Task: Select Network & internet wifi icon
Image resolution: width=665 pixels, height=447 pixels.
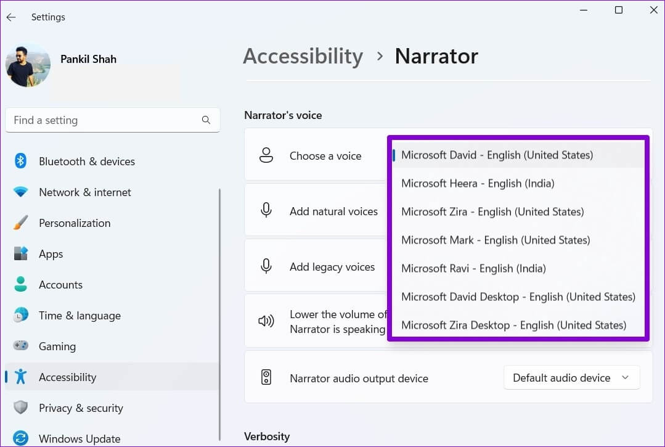Action: tap(20, 192)
